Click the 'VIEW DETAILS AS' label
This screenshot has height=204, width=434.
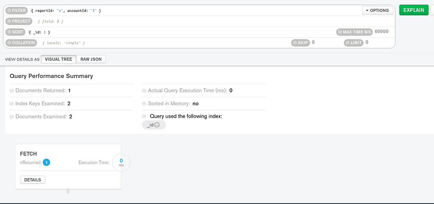click(22, 59)
